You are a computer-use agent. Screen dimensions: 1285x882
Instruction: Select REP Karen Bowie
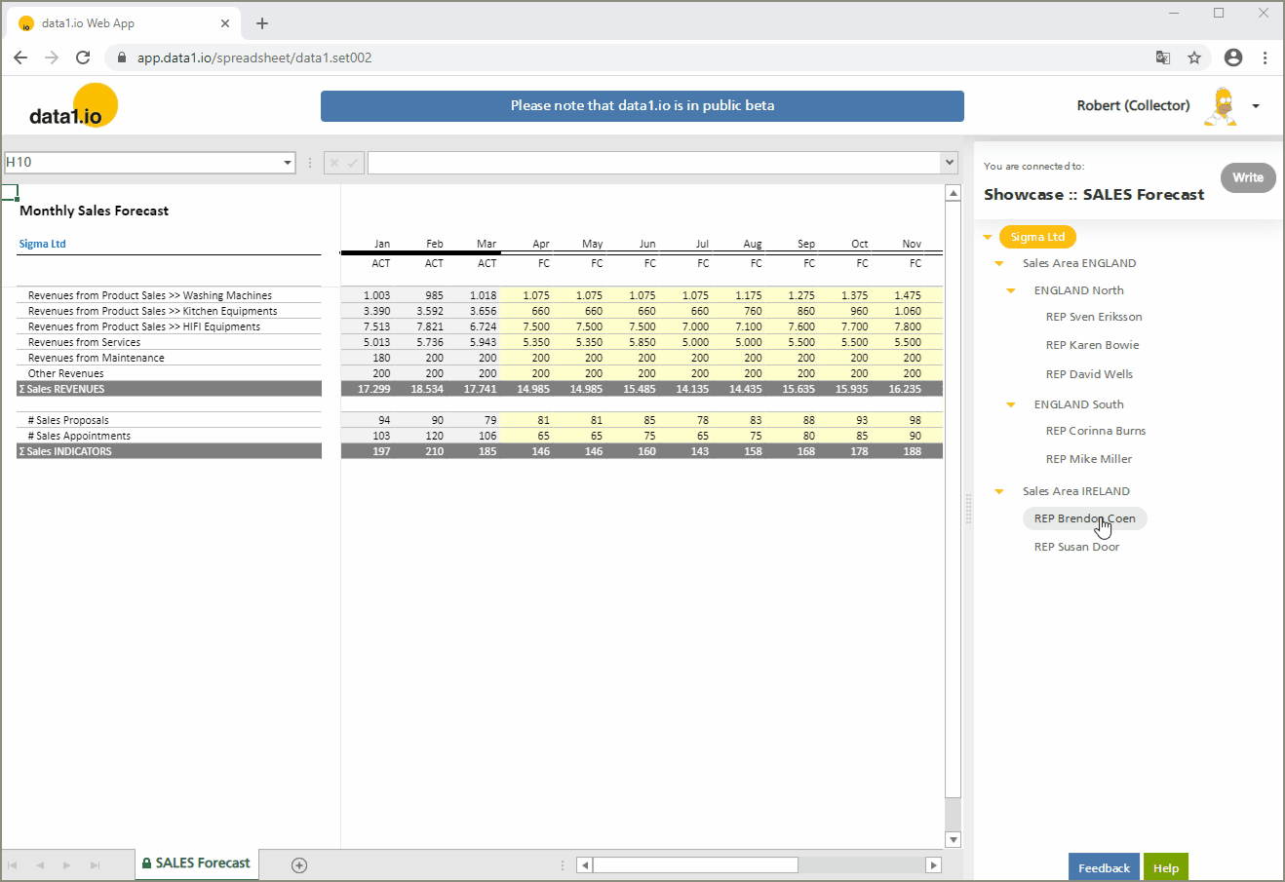(x=1092, y=345)
